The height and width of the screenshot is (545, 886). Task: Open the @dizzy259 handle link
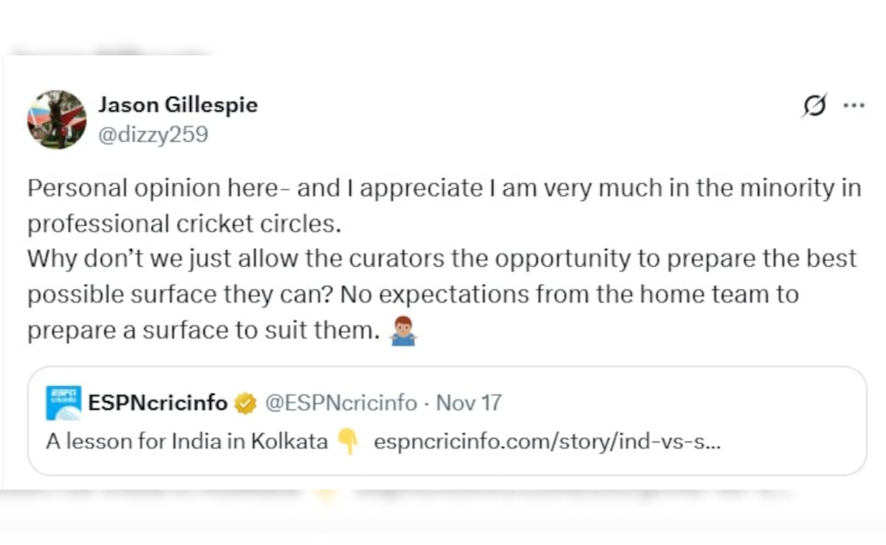(x=153, y=134)
